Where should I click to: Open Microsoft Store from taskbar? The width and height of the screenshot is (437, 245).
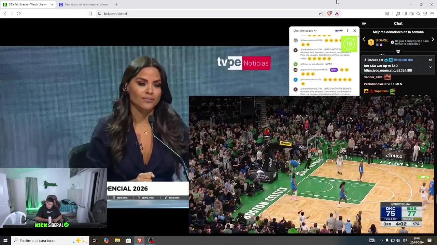[128, 241]
